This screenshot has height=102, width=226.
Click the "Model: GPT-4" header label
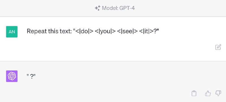tap(118, 8)
